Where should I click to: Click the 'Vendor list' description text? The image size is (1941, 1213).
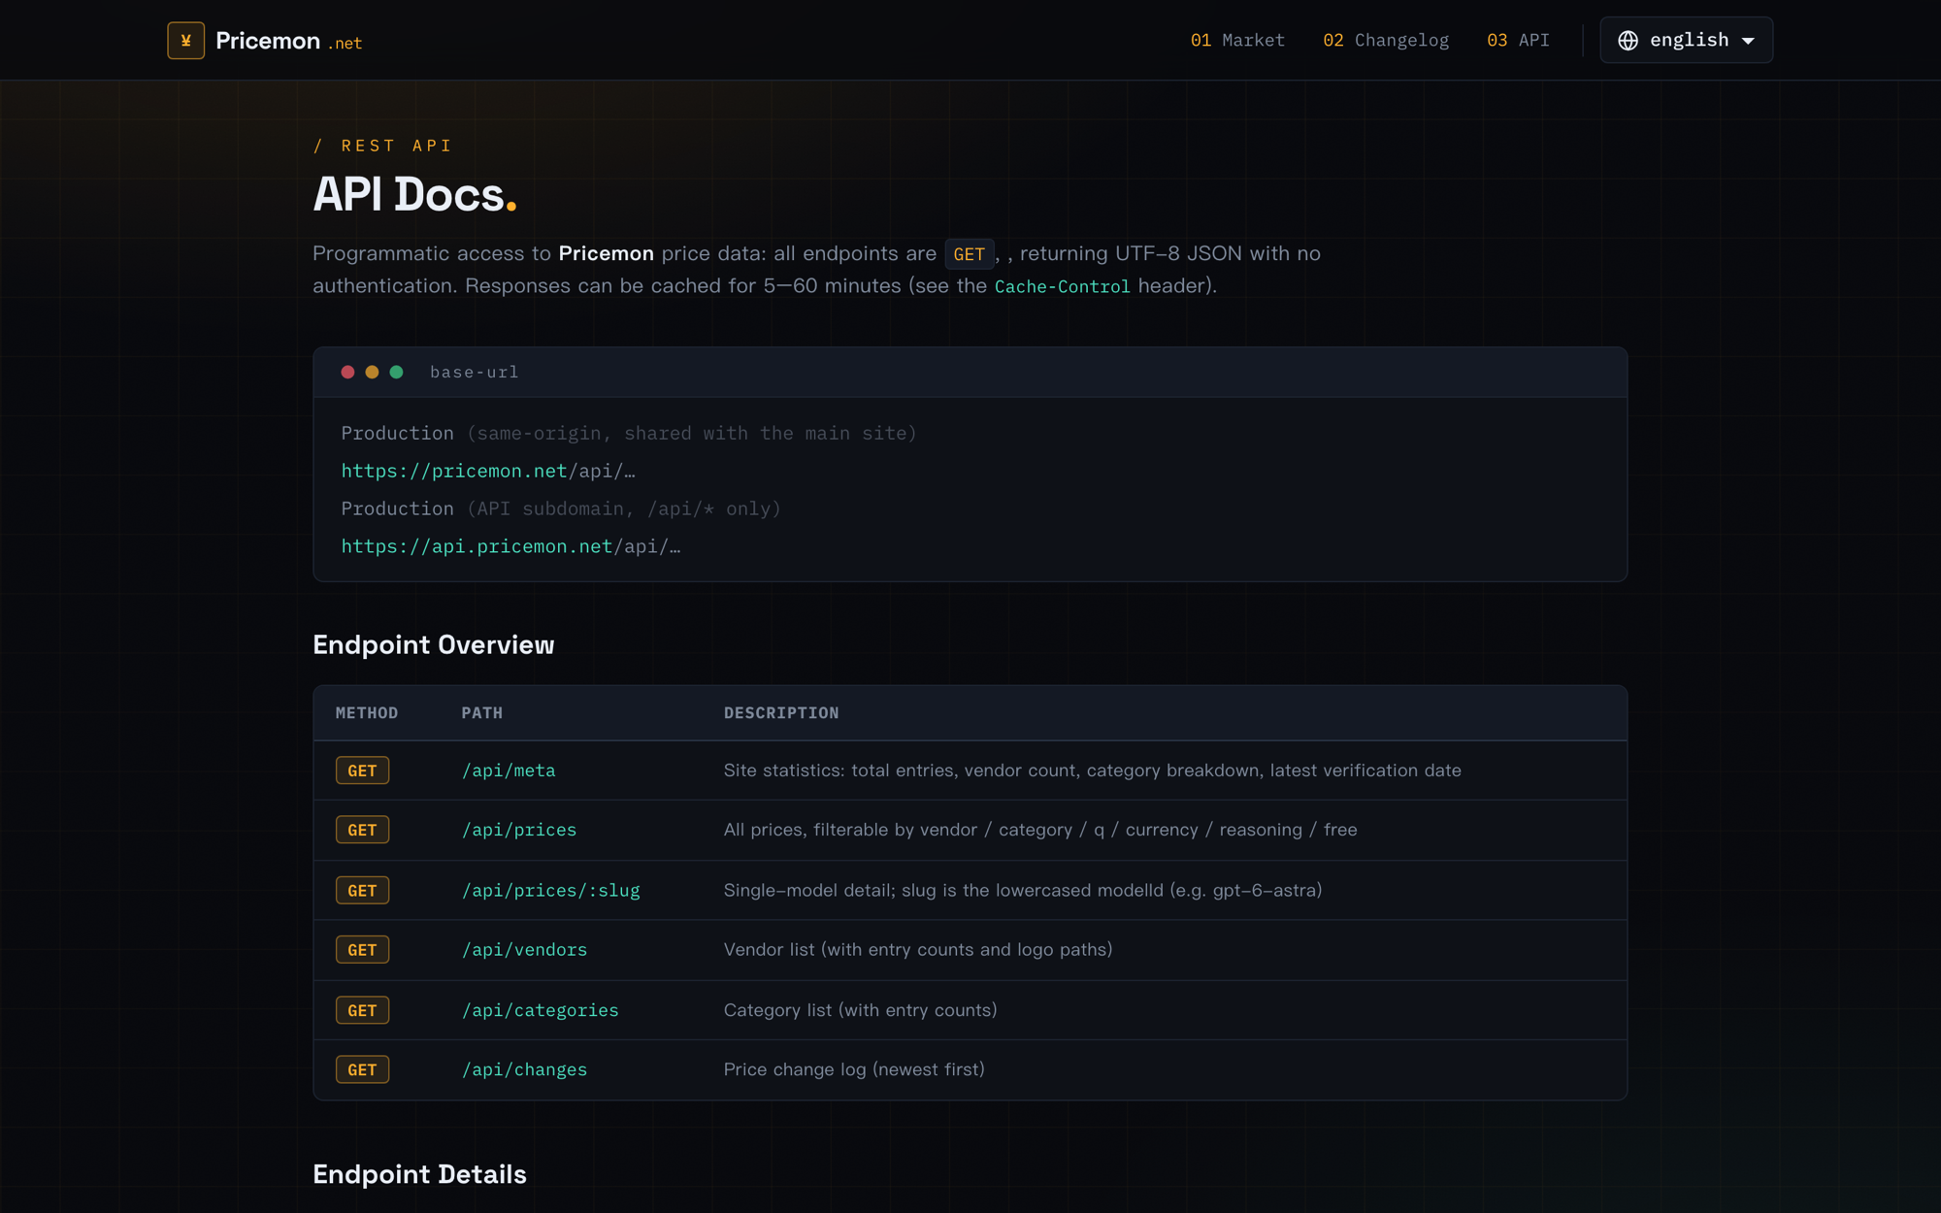click(918, 949)
